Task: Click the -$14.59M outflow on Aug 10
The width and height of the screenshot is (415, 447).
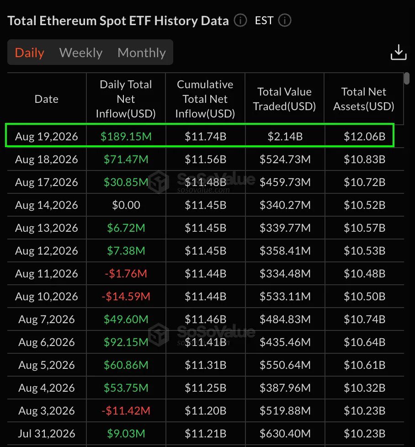Action: 126,296
